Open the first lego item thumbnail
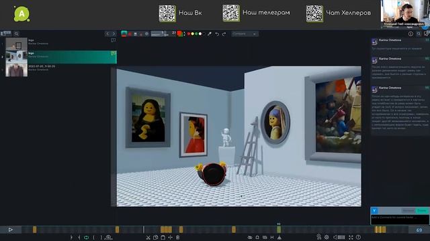 [x=16, y=44]
